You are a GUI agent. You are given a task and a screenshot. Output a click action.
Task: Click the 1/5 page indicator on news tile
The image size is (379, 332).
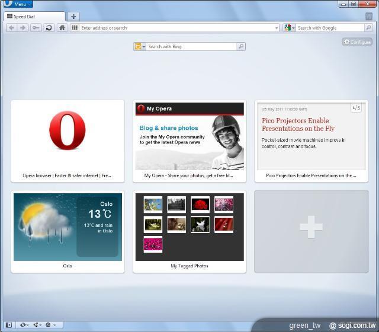tap(356, 108)
